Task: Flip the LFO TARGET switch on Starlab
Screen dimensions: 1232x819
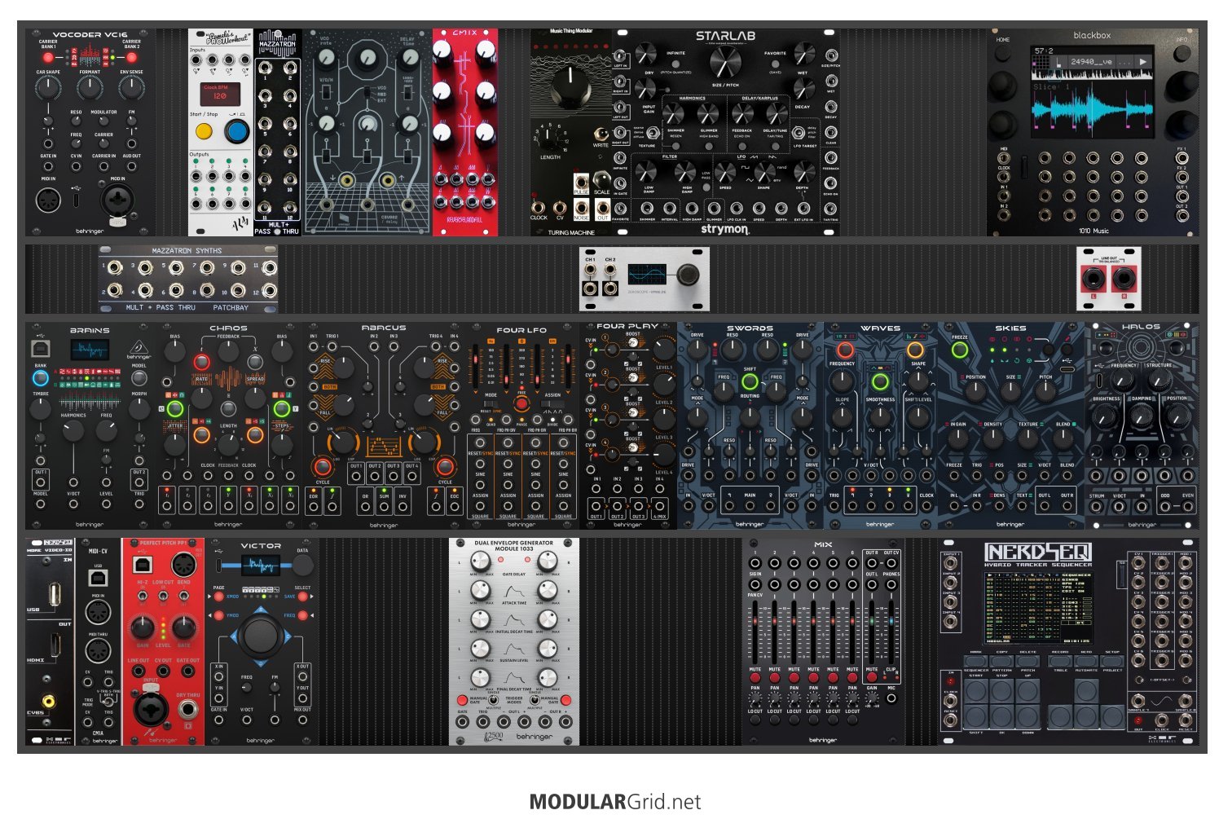Action: click(799, 133)
